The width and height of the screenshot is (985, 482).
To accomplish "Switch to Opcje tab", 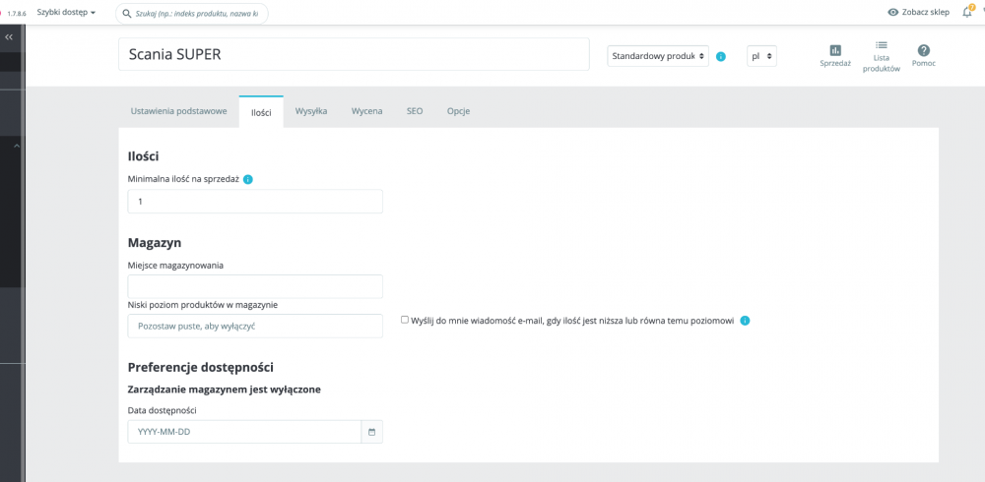I will [459, 111].
